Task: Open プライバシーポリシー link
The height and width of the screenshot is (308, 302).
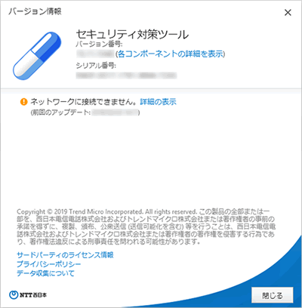Action: click(49, 264)
